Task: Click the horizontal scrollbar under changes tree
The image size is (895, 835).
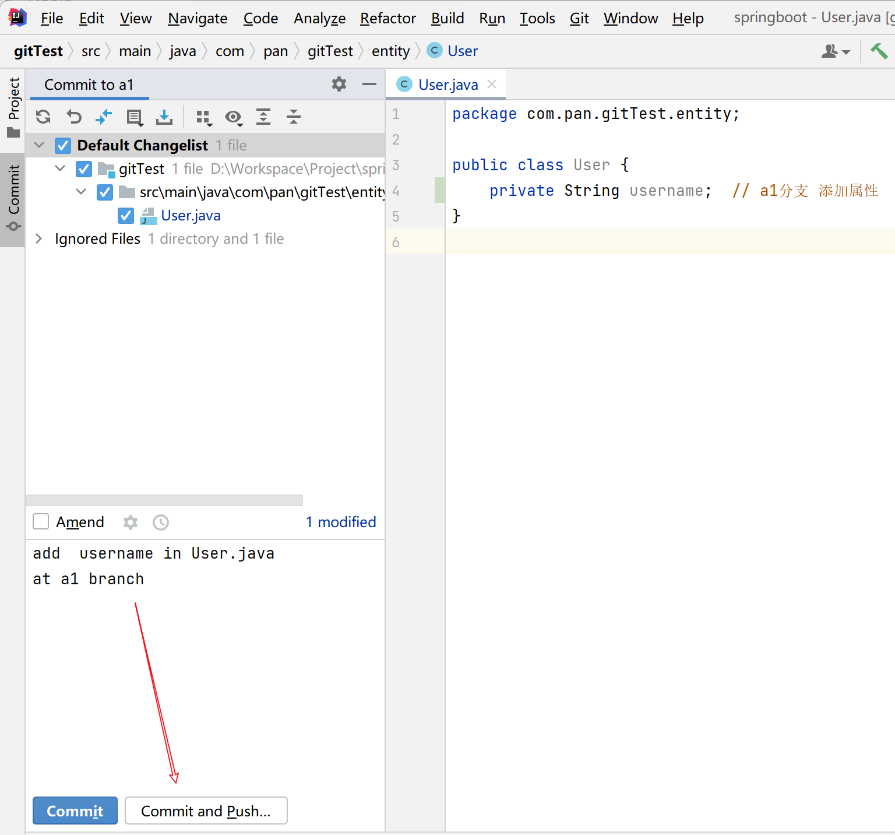Action: tap(164, 500)
